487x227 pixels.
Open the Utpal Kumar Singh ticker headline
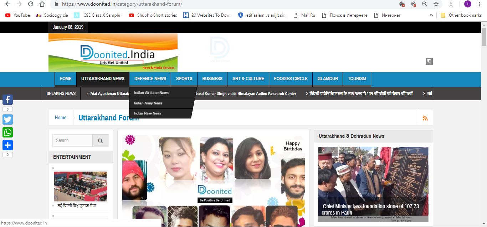click(246, 94)
